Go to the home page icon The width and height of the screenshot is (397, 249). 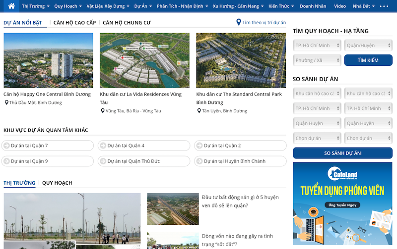(11, 6)
